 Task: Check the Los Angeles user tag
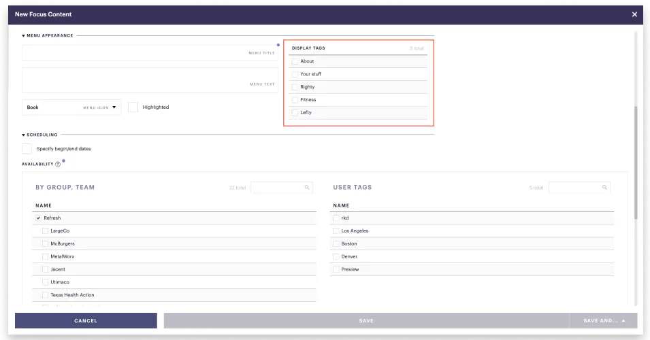(336, 231)
